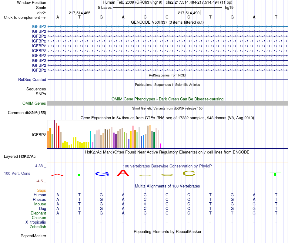This screenshot has width=288, height=243.
Task: Click the blue G conservation logo
Action: tap(102, 174)
